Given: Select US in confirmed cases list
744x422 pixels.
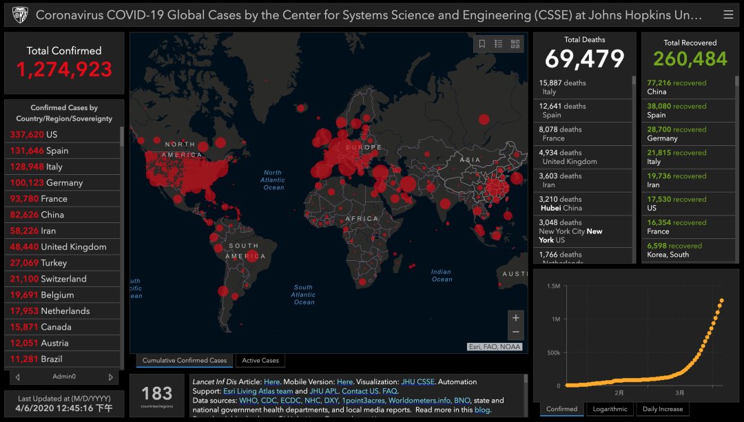Looking at the screenshot, I should coord(62,135).
